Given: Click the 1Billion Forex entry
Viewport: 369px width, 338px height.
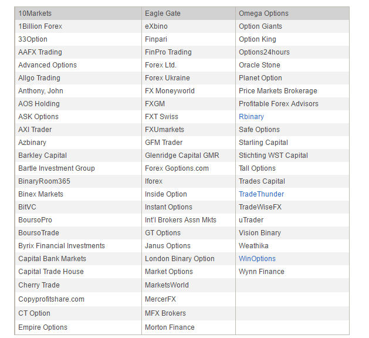Looking at the screenshot, I should (x=40, y=26).
